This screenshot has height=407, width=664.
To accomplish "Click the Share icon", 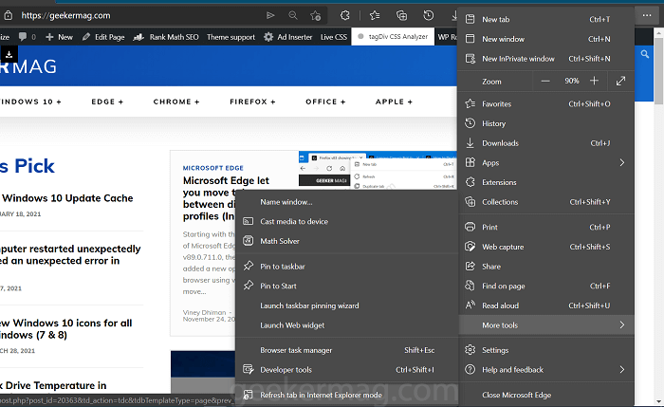I will tap(470, 266).
